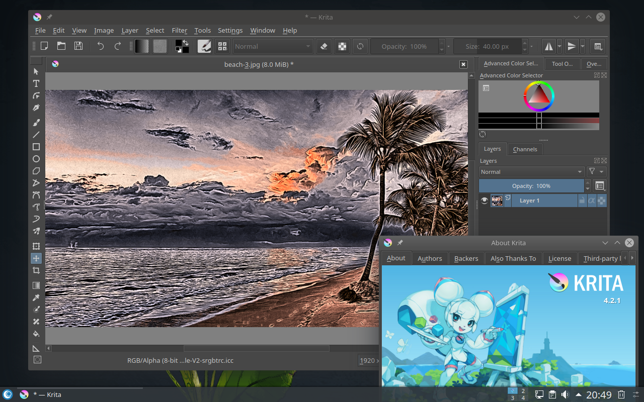Select the Text tool in toolbox
The image size is (644, 402).
36,83
